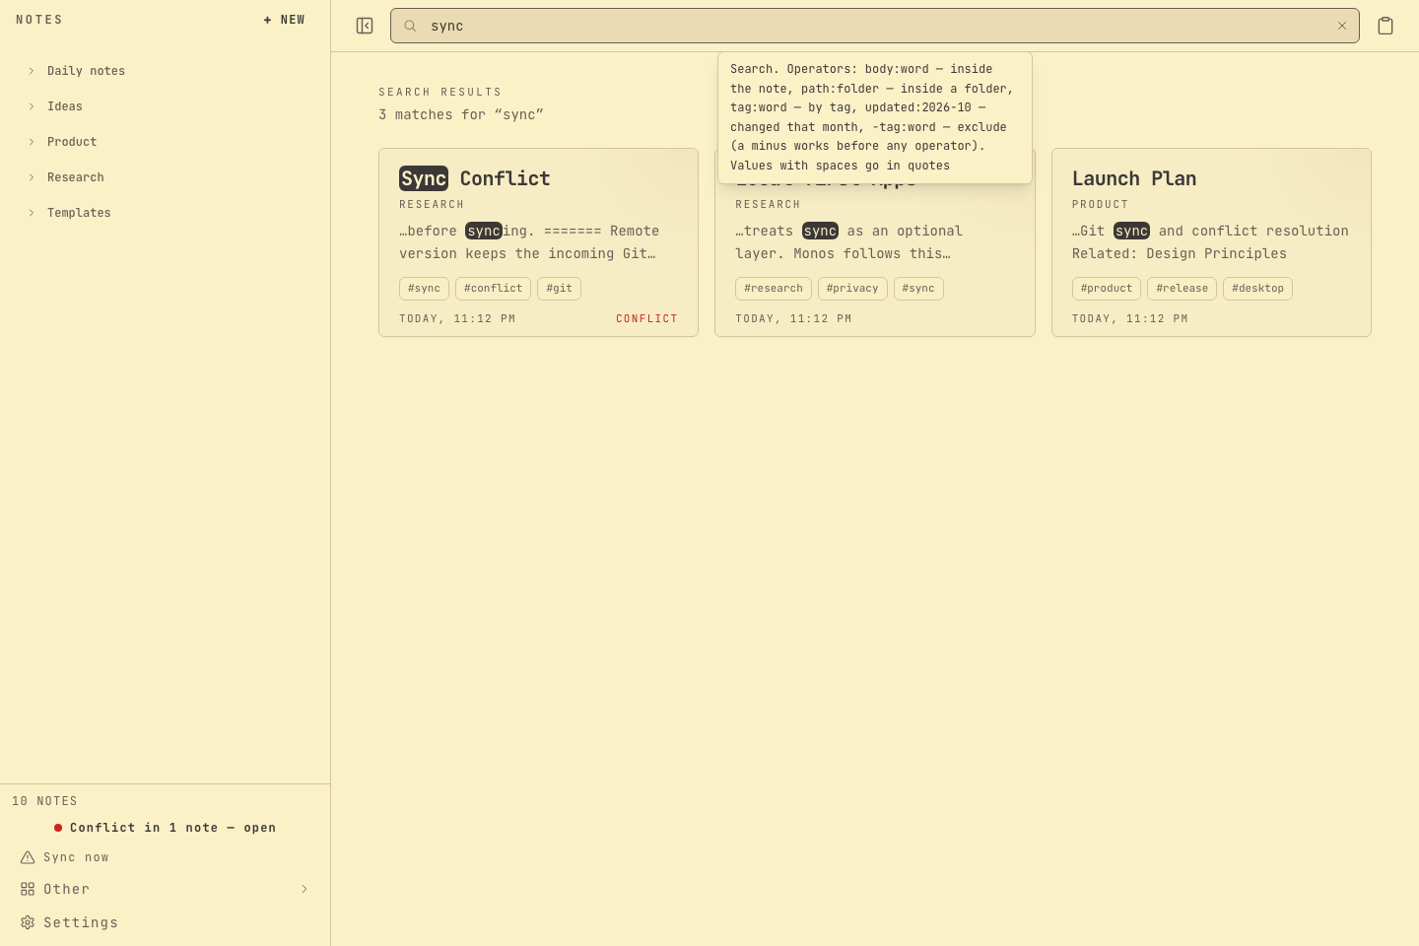Screen dimensions: 1419x946
Task: Click the #desktop tag chip
Action: click(x=1257, y=289)
